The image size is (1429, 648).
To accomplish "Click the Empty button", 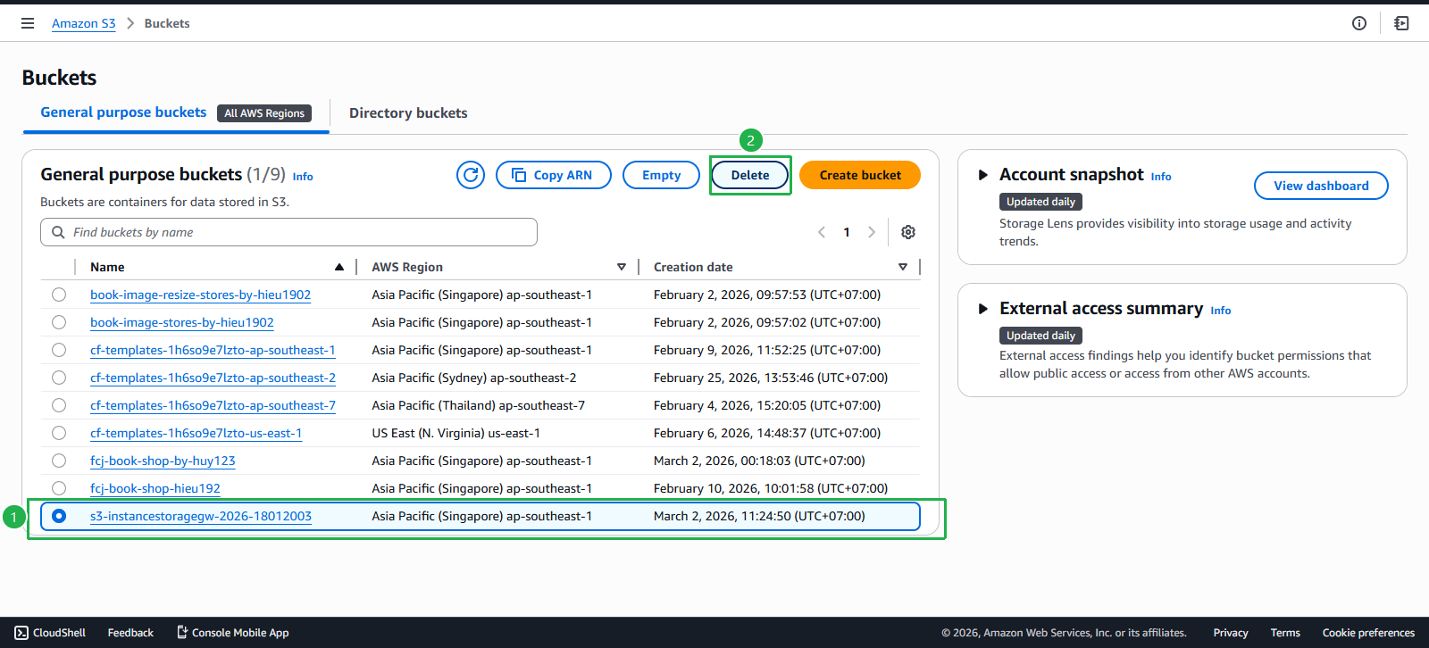I will click(661, 175).
